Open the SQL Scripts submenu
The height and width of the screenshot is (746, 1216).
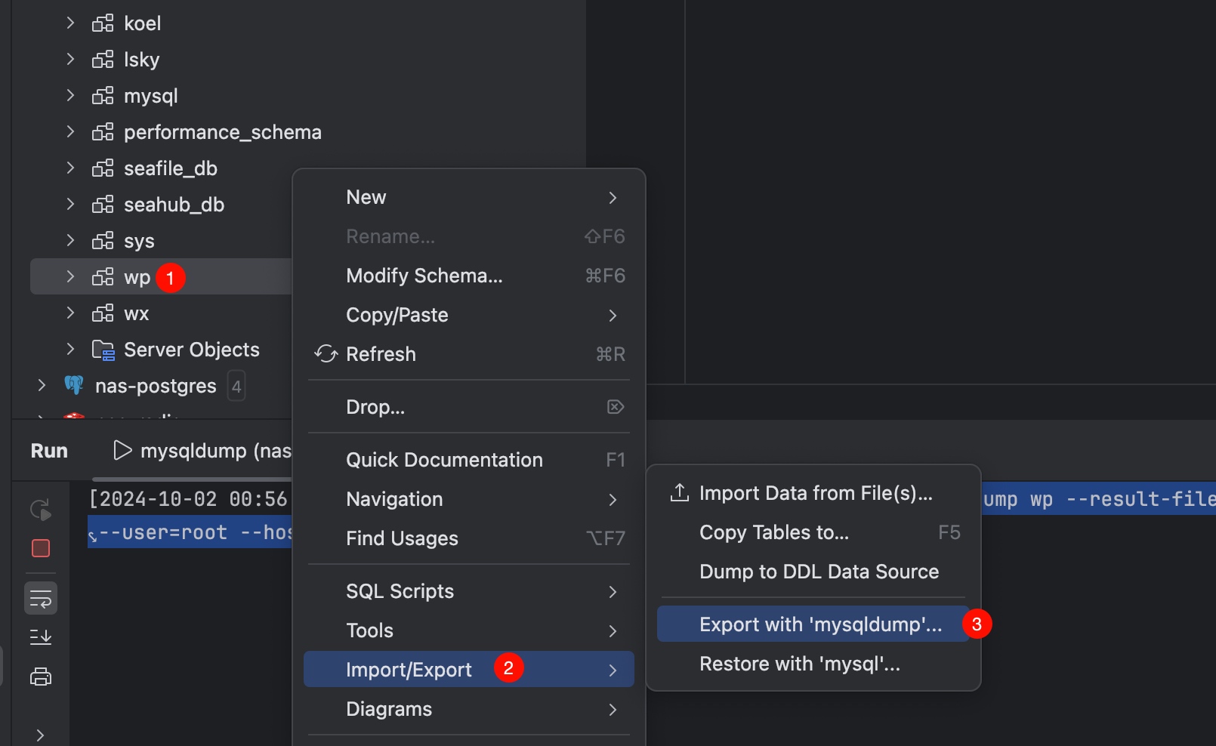pos(469,591)
